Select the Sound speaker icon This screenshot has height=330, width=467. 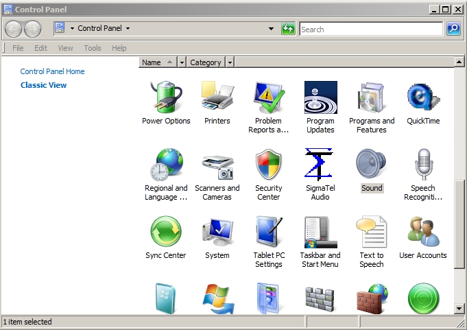point(372,165)
